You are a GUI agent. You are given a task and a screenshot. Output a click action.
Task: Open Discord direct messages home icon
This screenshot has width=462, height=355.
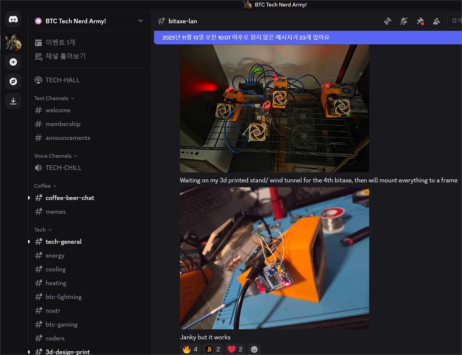(x=13, y=19)
